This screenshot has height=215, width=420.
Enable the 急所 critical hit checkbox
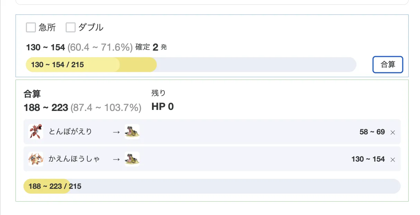(31, 27)
